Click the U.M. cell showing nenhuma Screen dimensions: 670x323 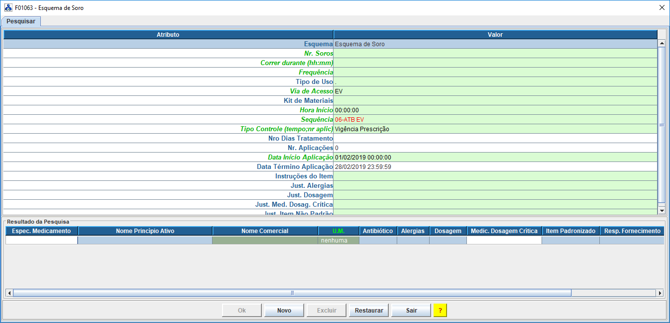click(338, 241)
